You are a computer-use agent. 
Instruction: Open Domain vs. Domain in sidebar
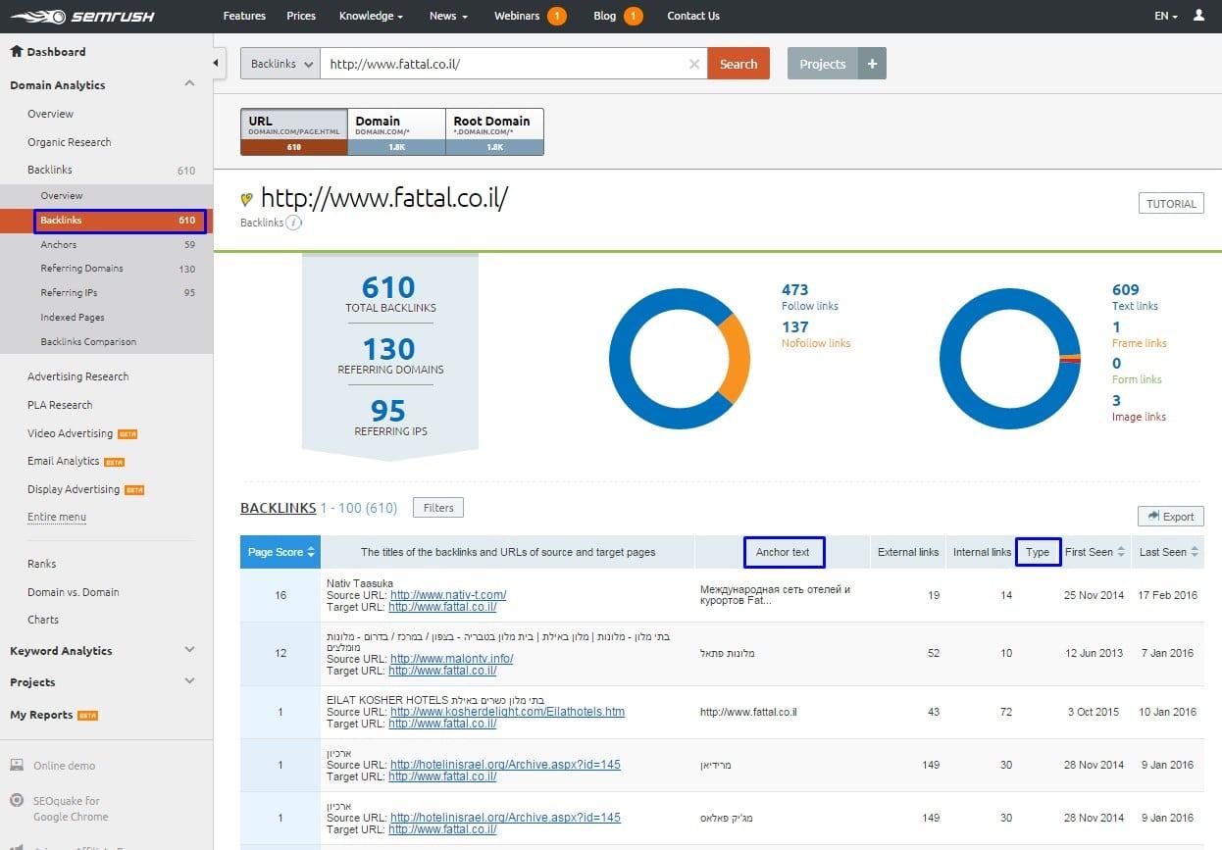coord(74,592)
